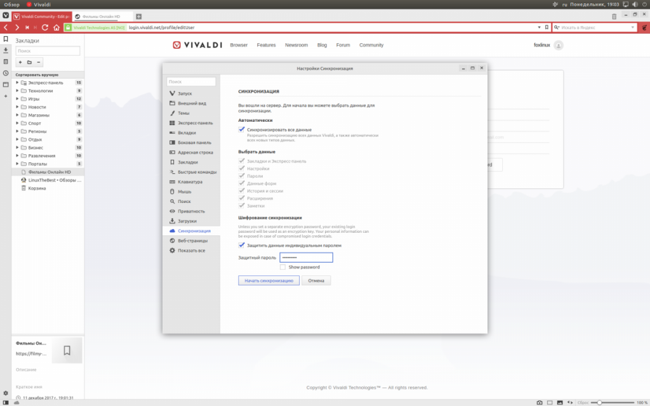Open the Downloads side panel

[6, 50]
